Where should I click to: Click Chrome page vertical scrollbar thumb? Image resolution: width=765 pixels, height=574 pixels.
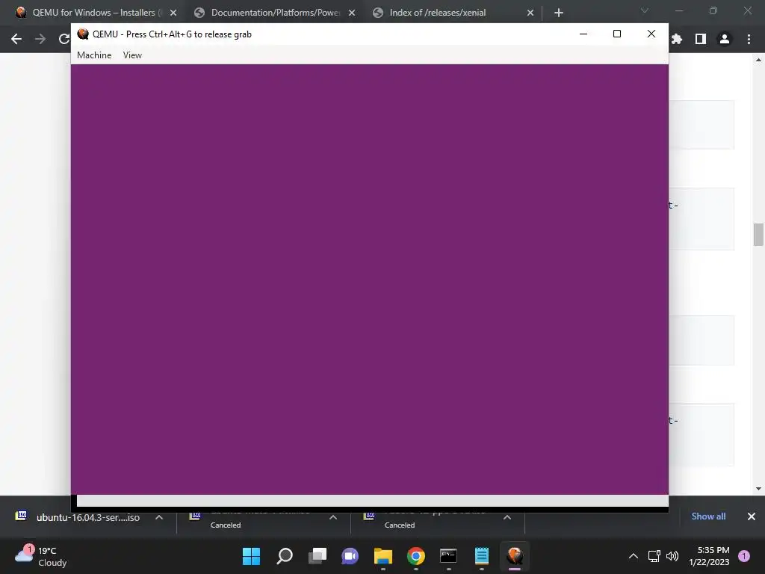758,235
